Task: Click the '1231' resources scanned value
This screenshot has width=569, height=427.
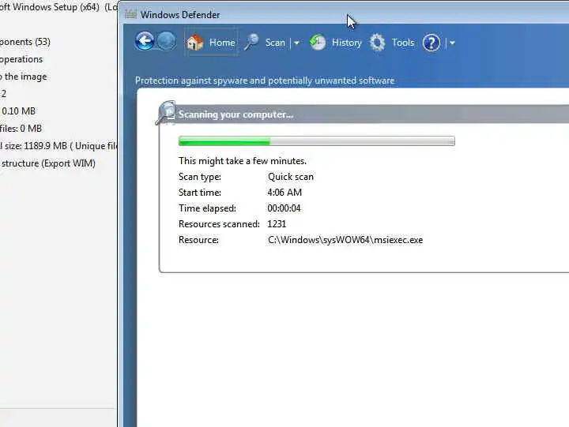Action: coord(277,224)
